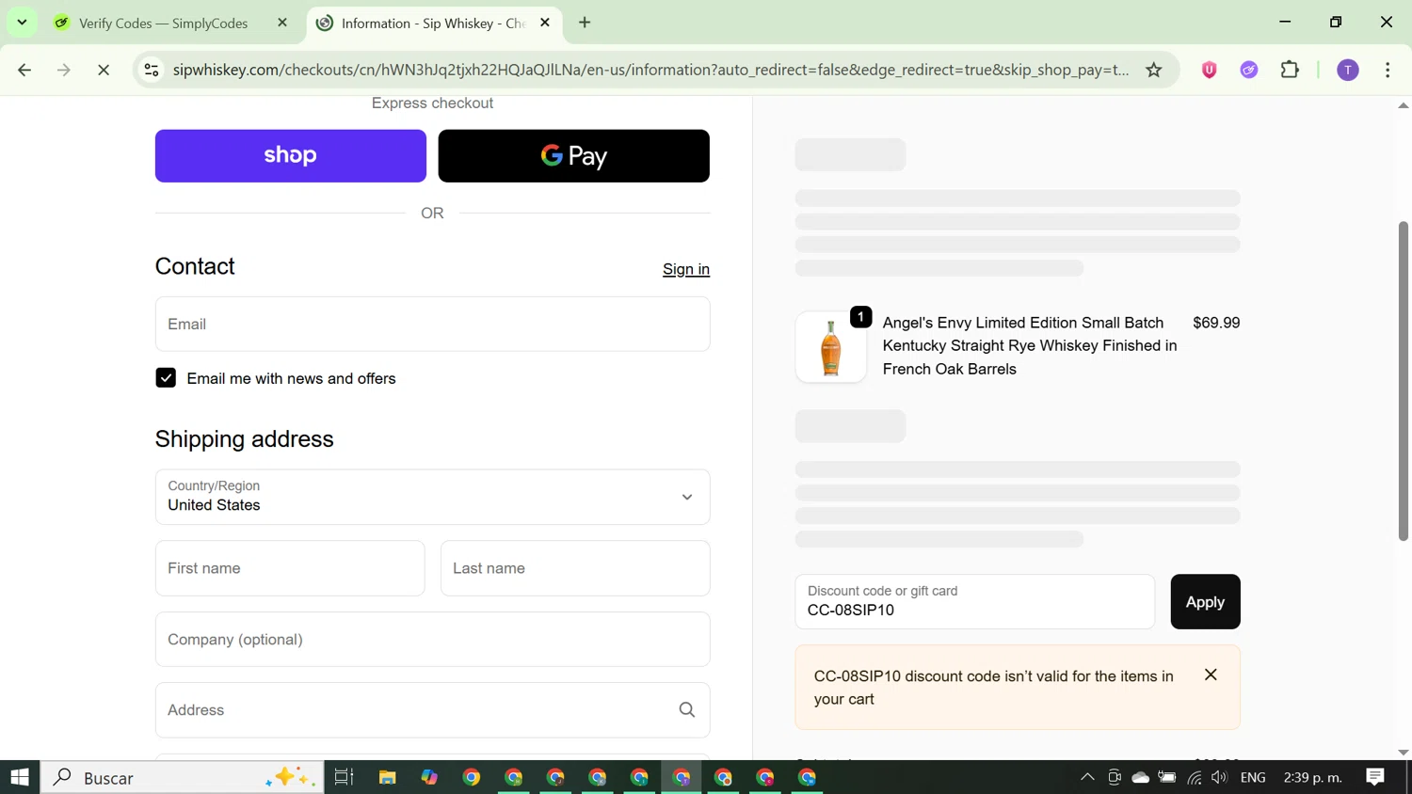Switch ENG input language
This screenshot has width=1412, height=794.
pos(1253,777)
